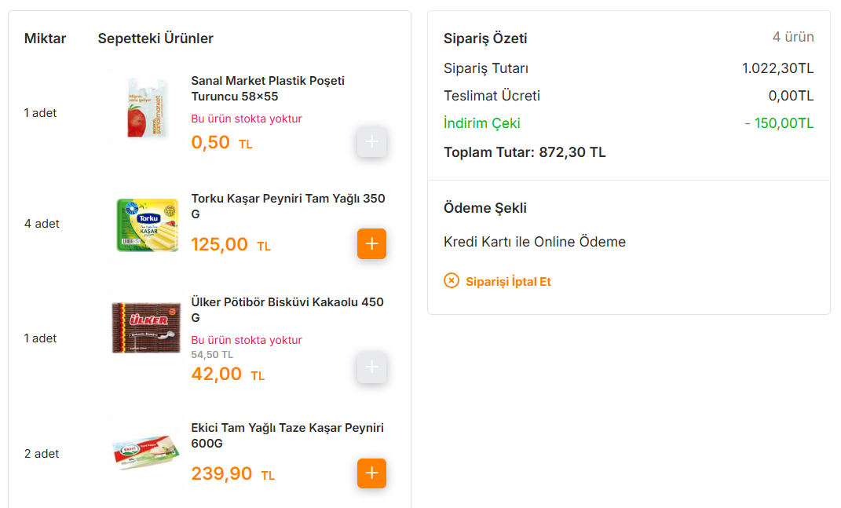Screen dimensions: 841x508
Task: Click disabled plus button for Plastik Poşeti
Action: 371,142
